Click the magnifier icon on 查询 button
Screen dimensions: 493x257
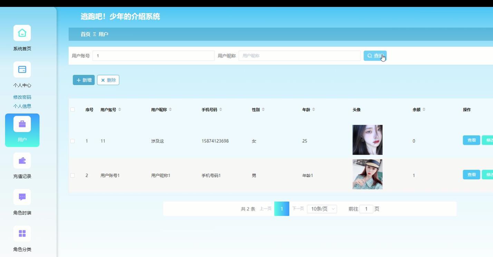pyautogui.click(x=370, y=55)
